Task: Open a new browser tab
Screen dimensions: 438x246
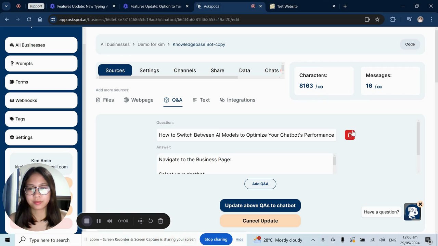Action: point(345,6)
